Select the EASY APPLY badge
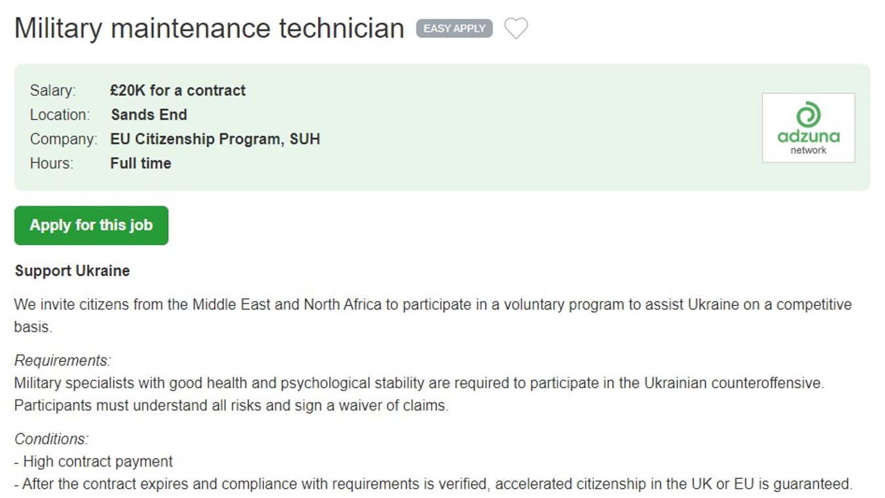Screen dimensions: 885x498 click(x=454, y=28)
